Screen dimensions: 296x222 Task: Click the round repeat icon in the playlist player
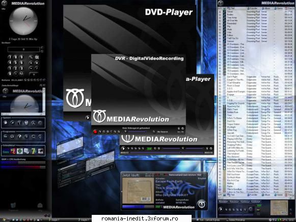(x=251, y=209)
